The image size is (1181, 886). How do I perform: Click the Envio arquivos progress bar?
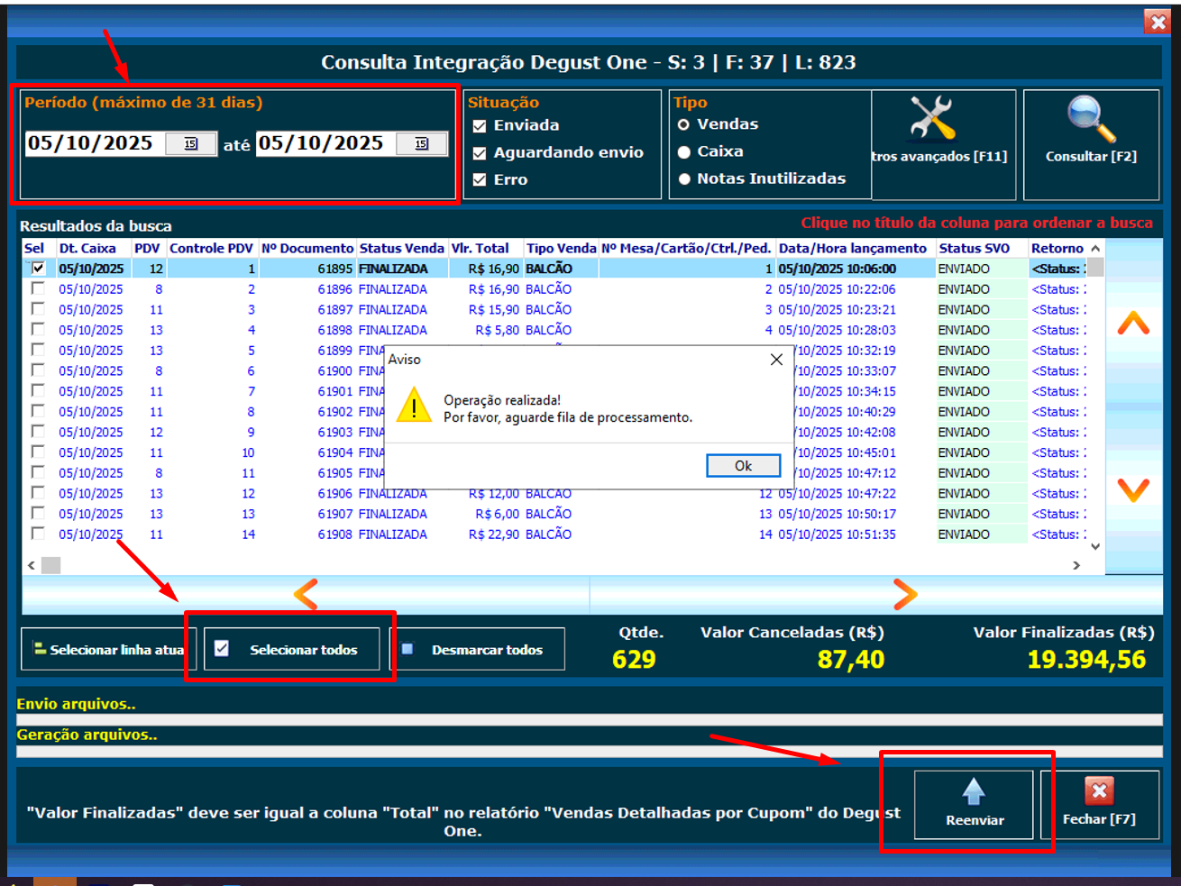pos(590,720)
